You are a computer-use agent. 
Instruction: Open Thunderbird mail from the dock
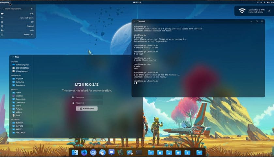[x=102, y=152]
